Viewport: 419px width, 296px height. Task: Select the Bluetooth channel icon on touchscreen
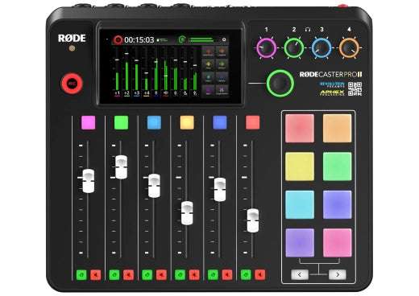click(156, 93)
